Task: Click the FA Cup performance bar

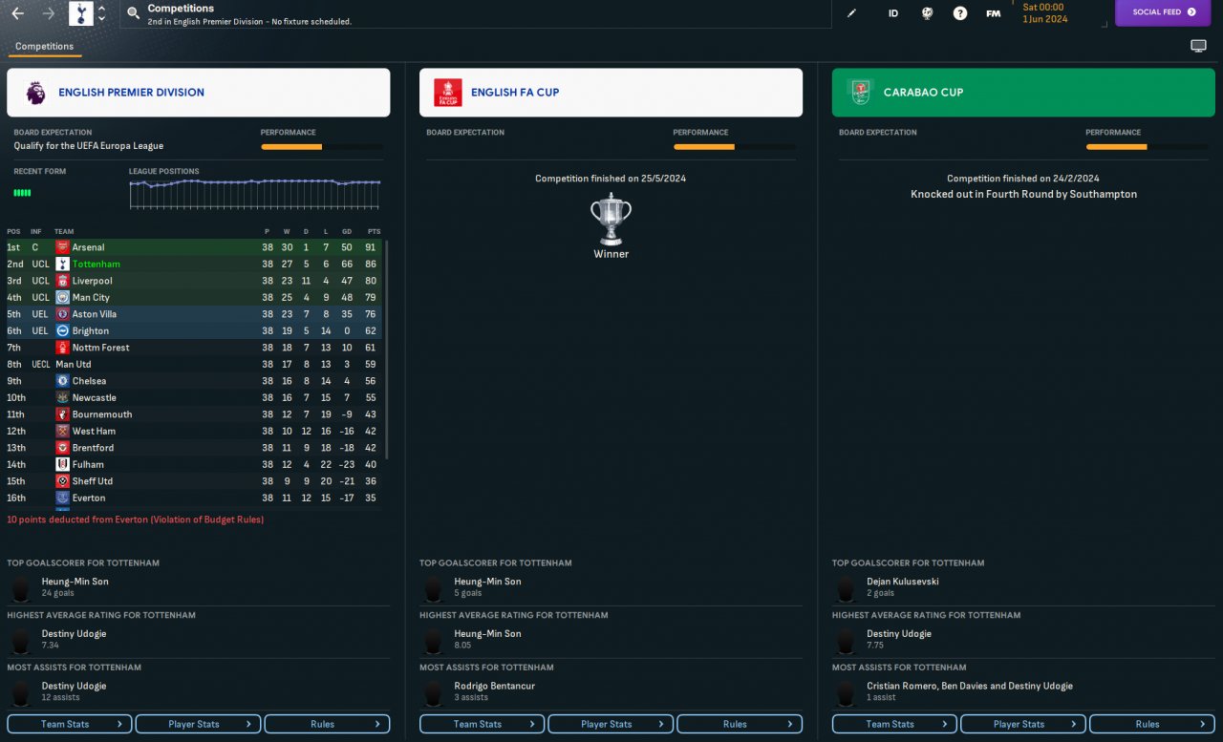Action: [x=735, y=147]
